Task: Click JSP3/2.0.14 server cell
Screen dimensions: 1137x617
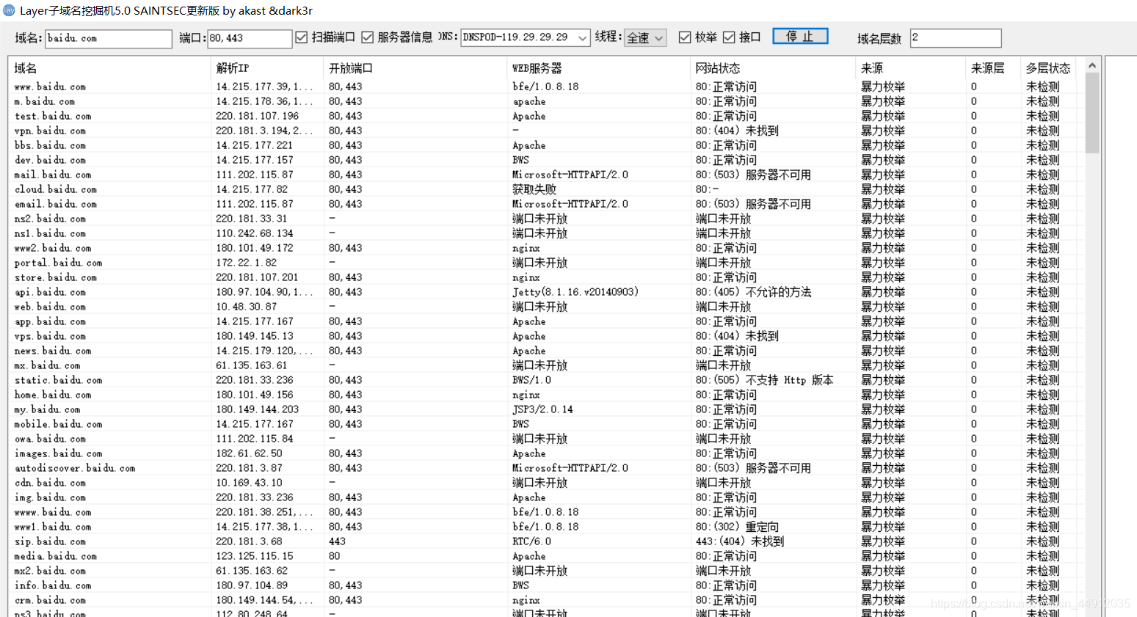Action: pos(542,409)
